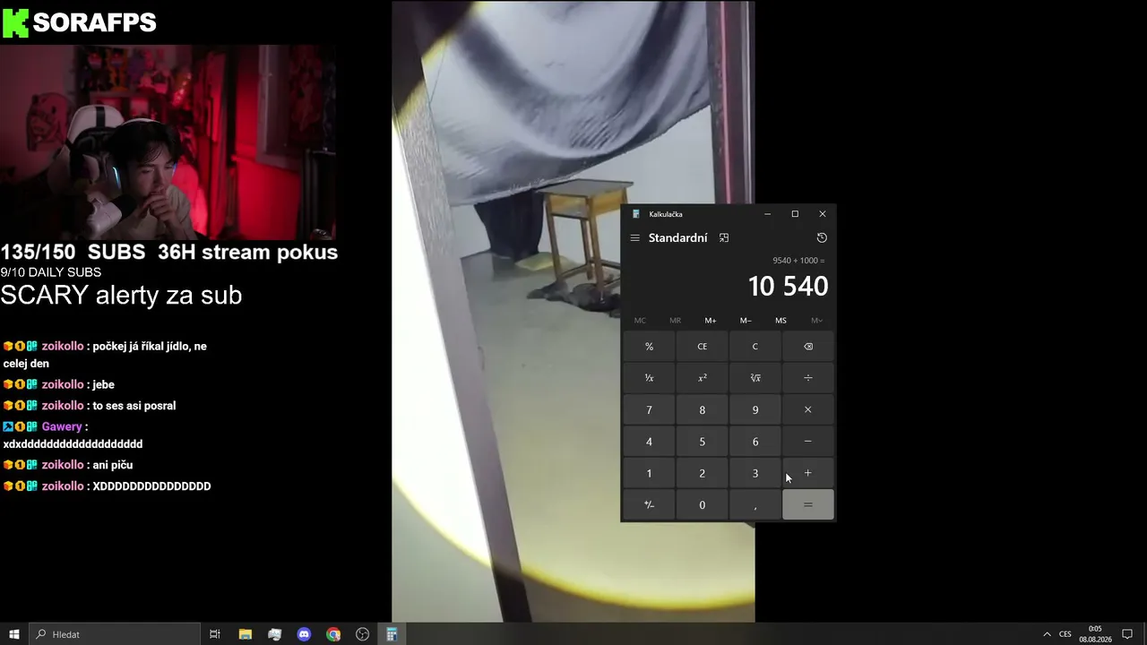This screenshot has height=645, width=1147.
Task: Click the decimal comma key
Action: tap(755, 505)
